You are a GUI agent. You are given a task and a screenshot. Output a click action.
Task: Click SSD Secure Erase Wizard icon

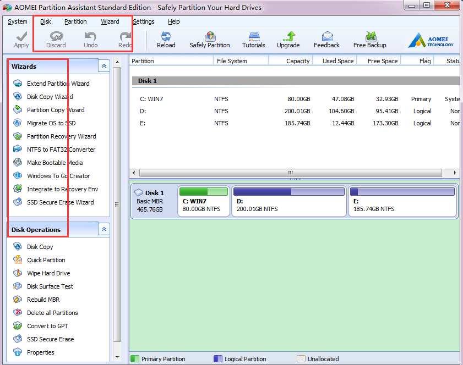(x=18, y=202)
